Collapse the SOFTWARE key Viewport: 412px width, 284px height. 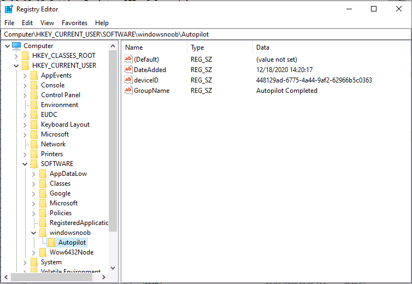[25, 164]
